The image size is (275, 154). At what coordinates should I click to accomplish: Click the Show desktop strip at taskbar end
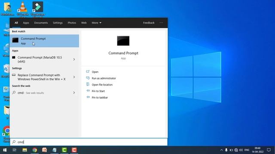274,150
